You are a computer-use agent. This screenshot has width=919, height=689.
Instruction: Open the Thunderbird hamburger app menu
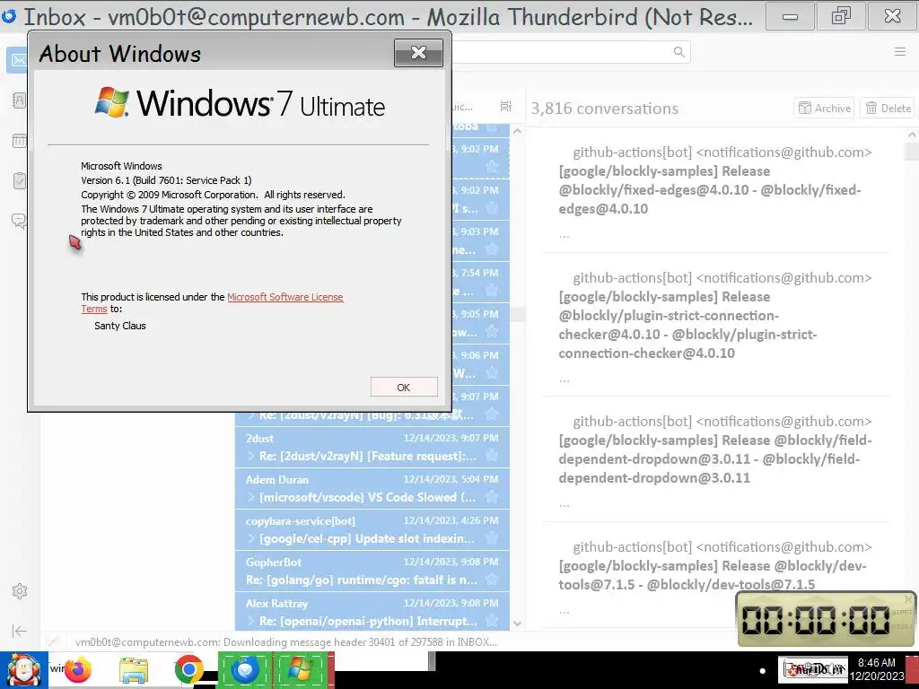(900, 51)
